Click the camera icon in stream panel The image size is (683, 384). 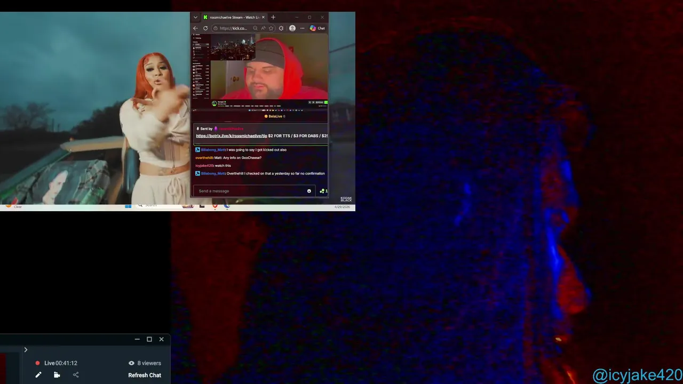click(x=57, y=375)
